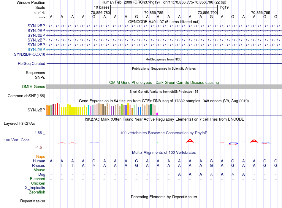The width and height of the screenshot is (282, 208).
Task: Click the 'RefSeq genes from NCBI' track title
Action: tap(164, 59)
